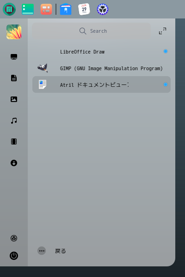Open the Downloads sidebar icon

[14, 163]
